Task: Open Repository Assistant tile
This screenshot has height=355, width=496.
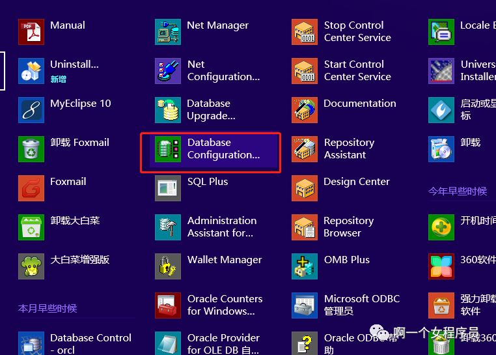Action: point(333,149)
